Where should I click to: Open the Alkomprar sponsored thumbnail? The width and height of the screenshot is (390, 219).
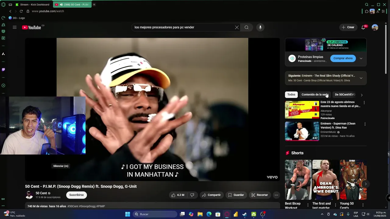302,110
